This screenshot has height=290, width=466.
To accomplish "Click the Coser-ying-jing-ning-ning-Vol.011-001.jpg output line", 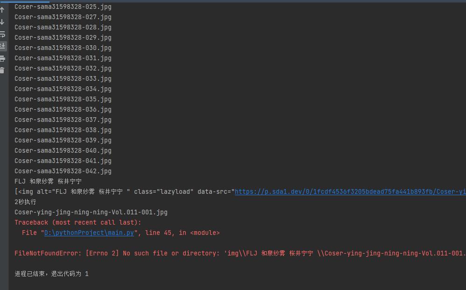I will click(91, 212).
